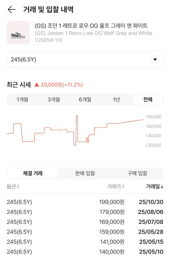Open the 판매 입찰 tab
This screenshot has height=258, width=170.
(x=85, y=173)
